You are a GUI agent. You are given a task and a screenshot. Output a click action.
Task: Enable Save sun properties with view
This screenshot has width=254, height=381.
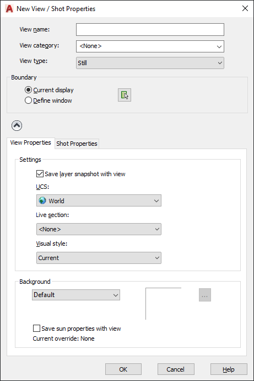36,329
